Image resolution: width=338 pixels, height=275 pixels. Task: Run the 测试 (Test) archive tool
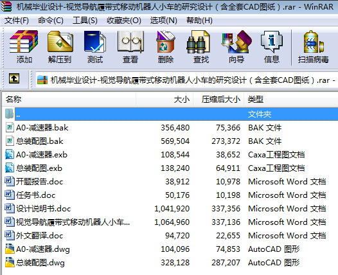coord(95,42)
